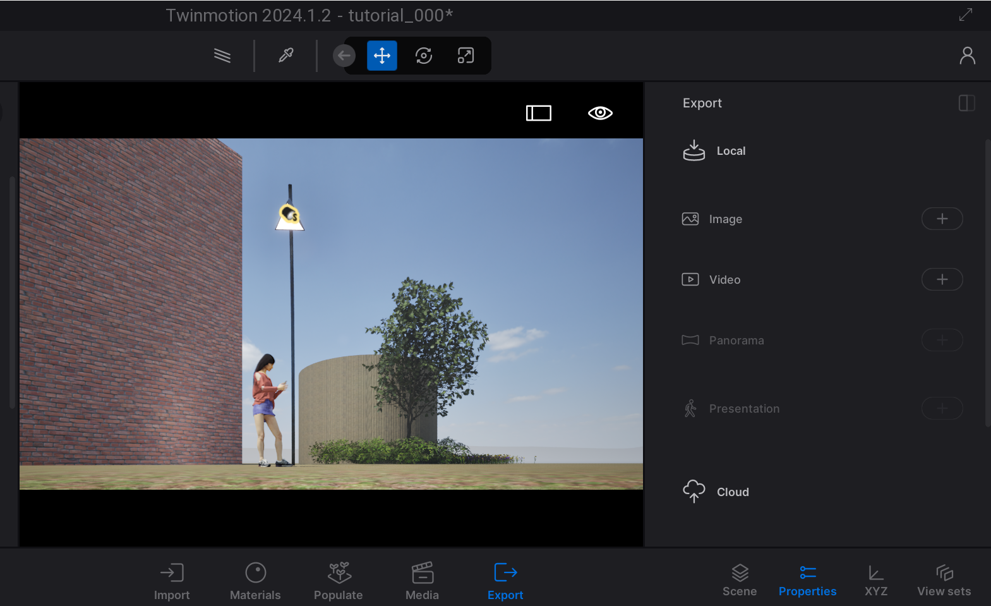Click the Export panel vertical scrollbar
Viewport: 991px width, 606px height.
click(987, 283)
